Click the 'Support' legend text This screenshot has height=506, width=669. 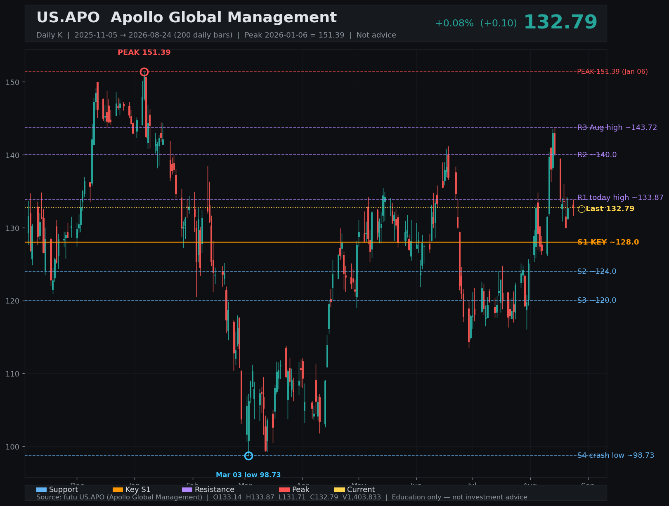click(x=64, y=490)
